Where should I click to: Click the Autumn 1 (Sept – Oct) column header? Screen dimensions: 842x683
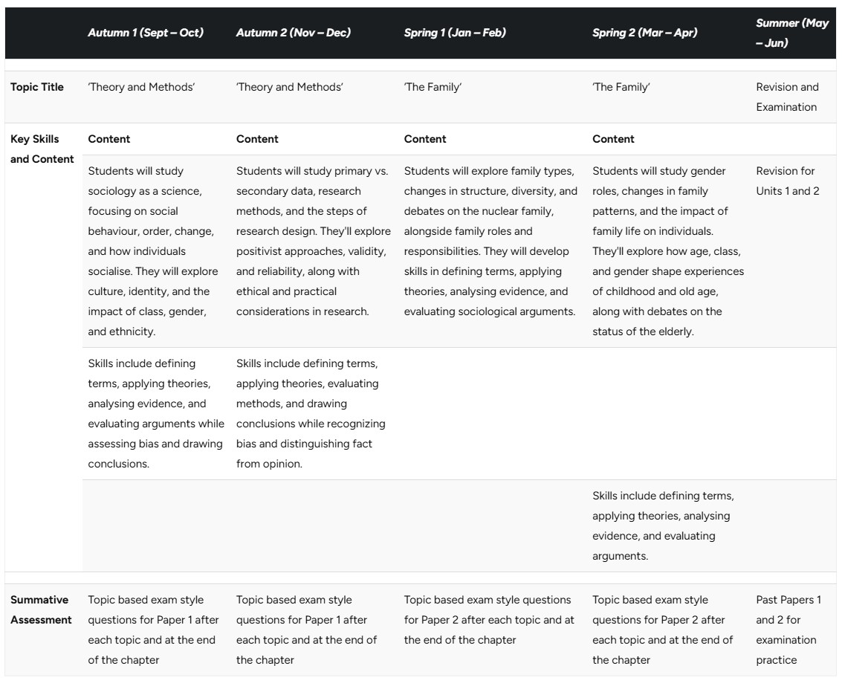coord(146,33)
